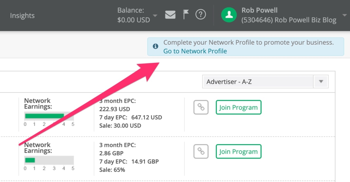Open the help question mark icon
Image resolution: width=350 pixels, height=182 pixels.
point(201,15)
